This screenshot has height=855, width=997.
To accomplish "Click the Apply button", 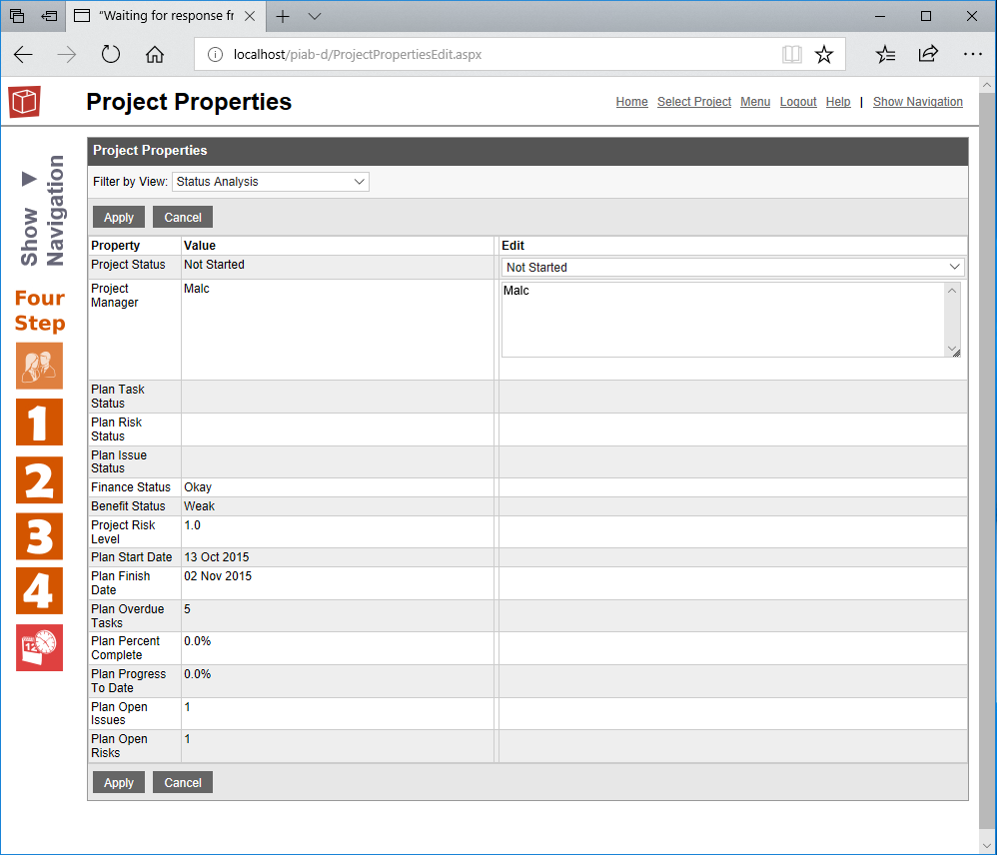I will pyautogui.click(x=118, y=217).
